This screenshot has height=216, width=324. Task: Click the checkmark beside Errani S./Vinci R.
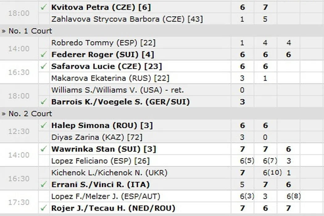44,185
